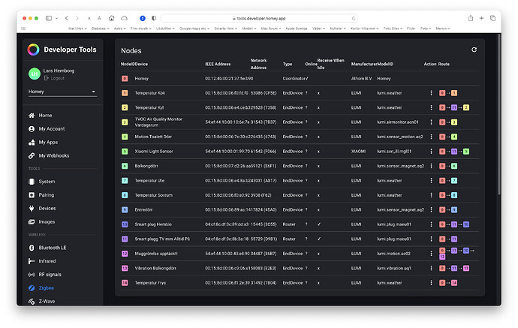Open My Webhooks section
The width and height of the screenshot is (518, 328).
(54, 155)
